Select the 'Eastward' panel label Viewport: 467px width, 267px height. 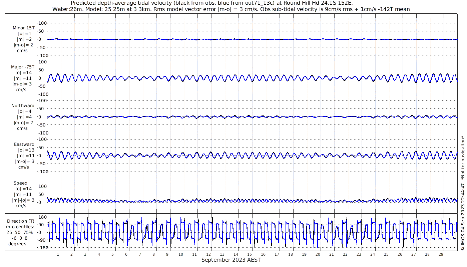pyautogui.click(x=24, y=144)
